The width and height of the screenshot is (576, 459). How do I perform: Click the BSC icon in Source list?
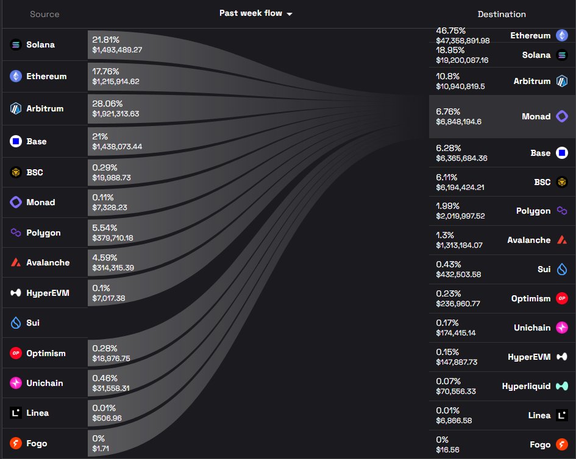pyautogui.click(x=16, y=172)
